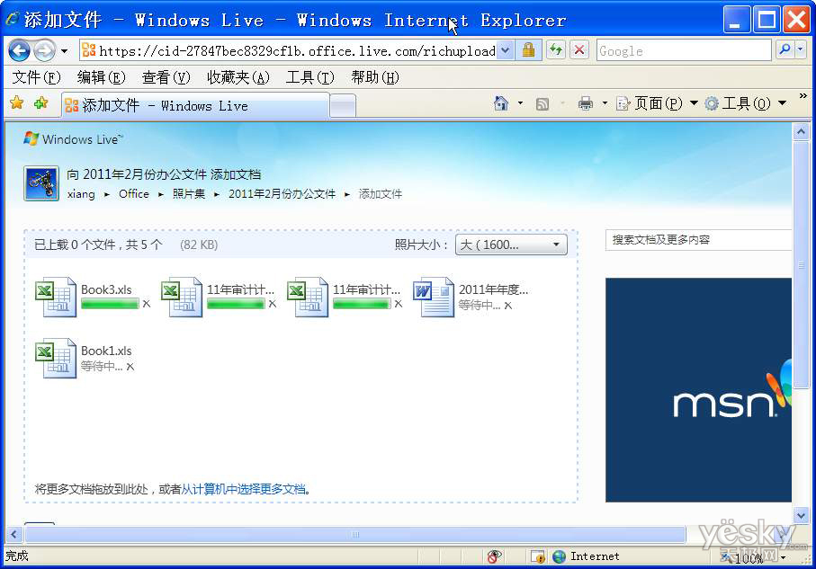Click second 11年审计计... progress bar

pyautogui.click(x=362, y=304)
